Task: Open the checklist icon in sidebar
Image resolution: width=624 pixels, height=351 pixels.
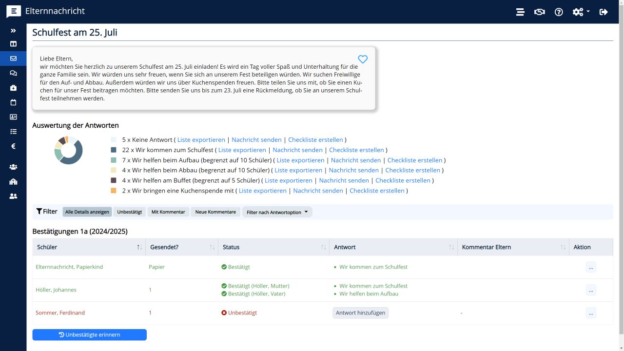Action: (x=13, y=132)
